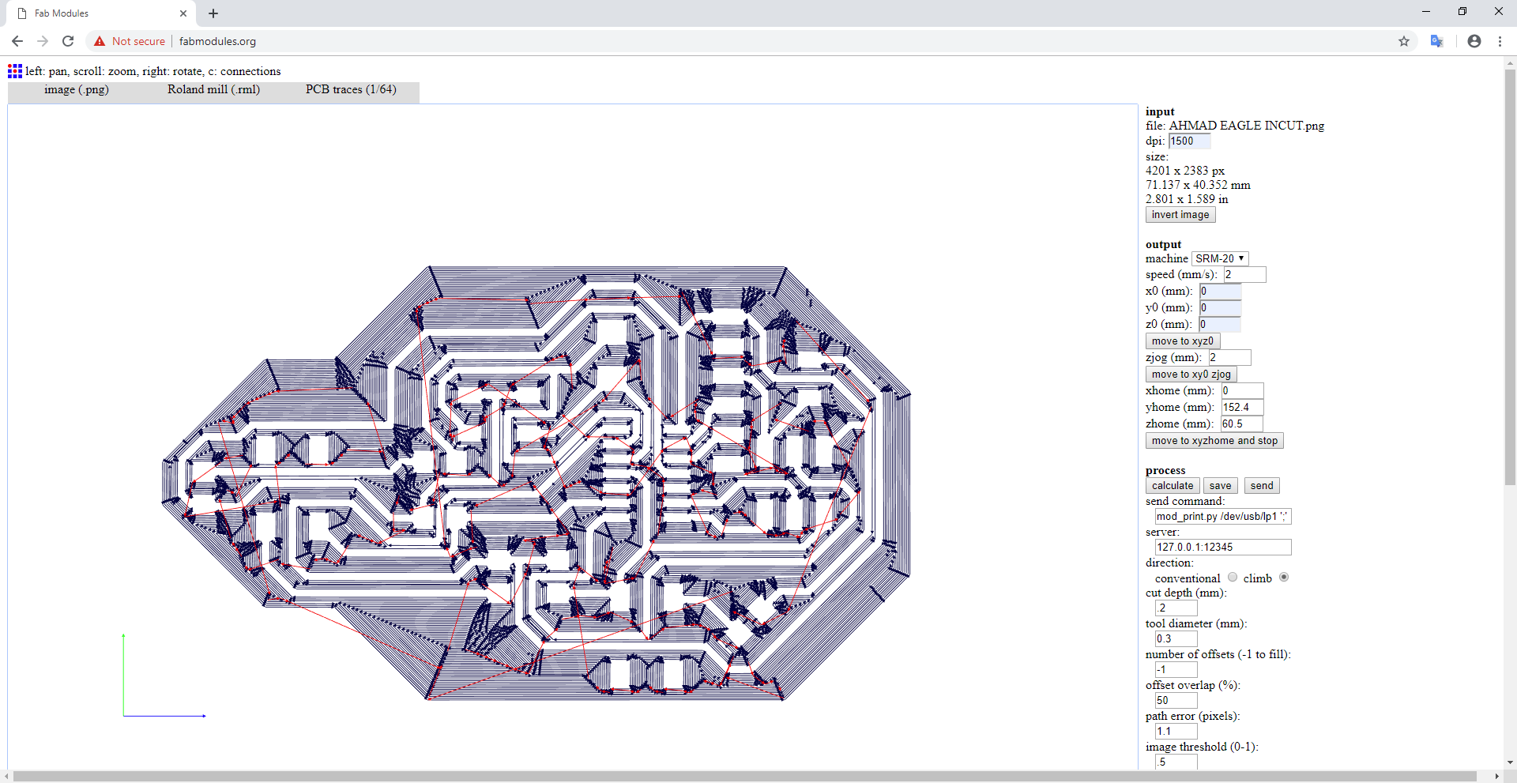
Task: Click the dpi input field
Action: pyautogui.click(x=1189, y=141)
